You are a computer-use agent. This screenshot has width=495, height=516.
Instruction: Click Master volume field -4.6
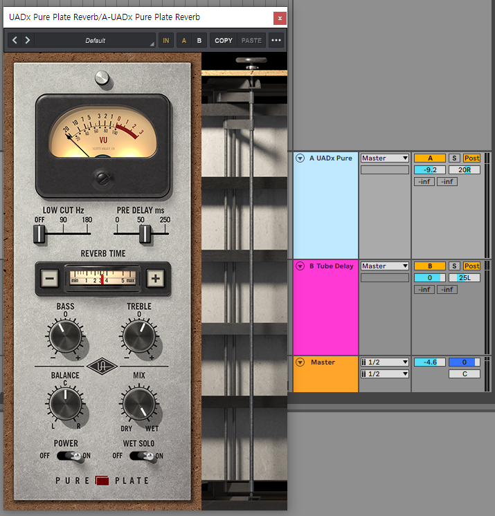(x=430, y=362)
